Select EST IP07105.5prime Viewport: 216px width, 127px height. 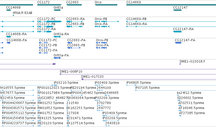(x=147, y=88)
